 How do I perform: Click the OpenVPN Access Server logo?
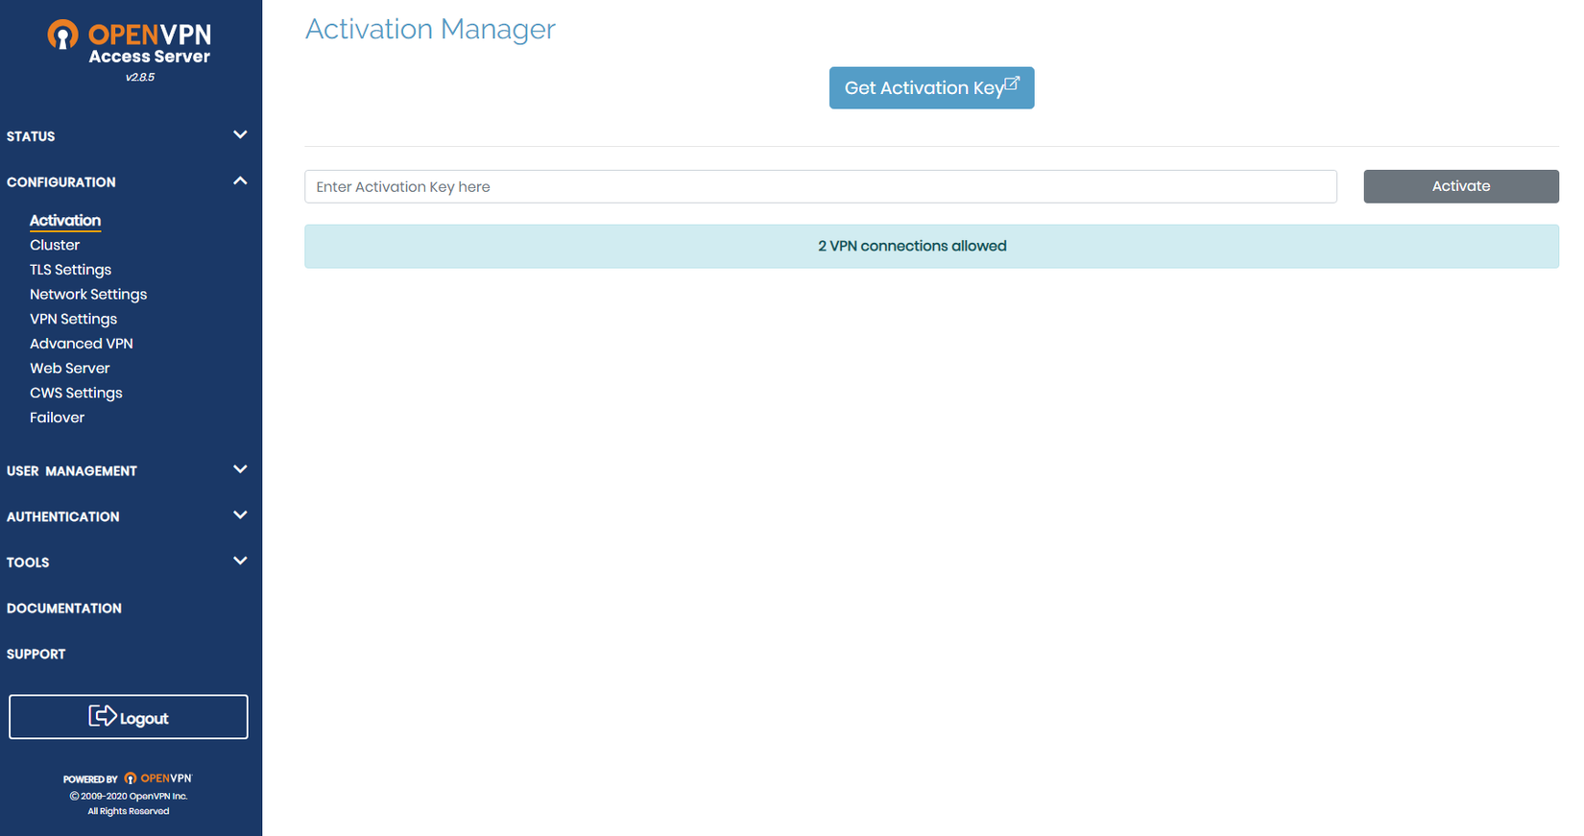click(x=130, y=43)
